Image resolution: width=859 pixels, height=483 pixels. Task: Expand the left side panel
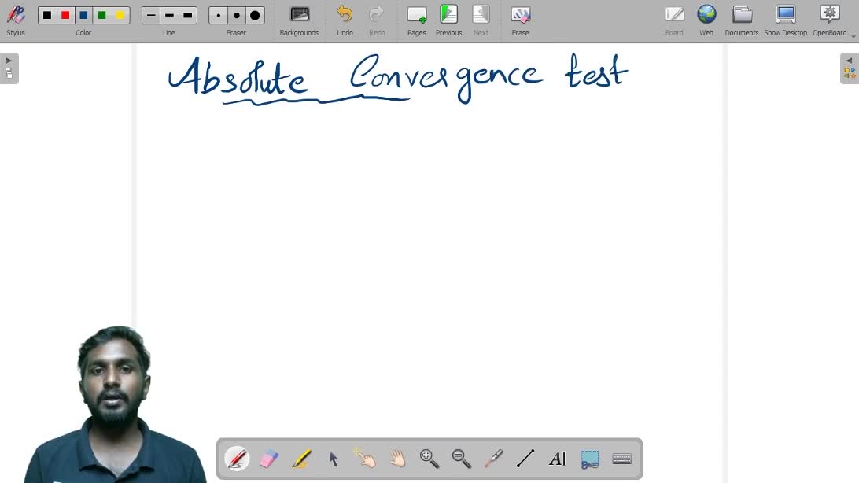point(9,68)
